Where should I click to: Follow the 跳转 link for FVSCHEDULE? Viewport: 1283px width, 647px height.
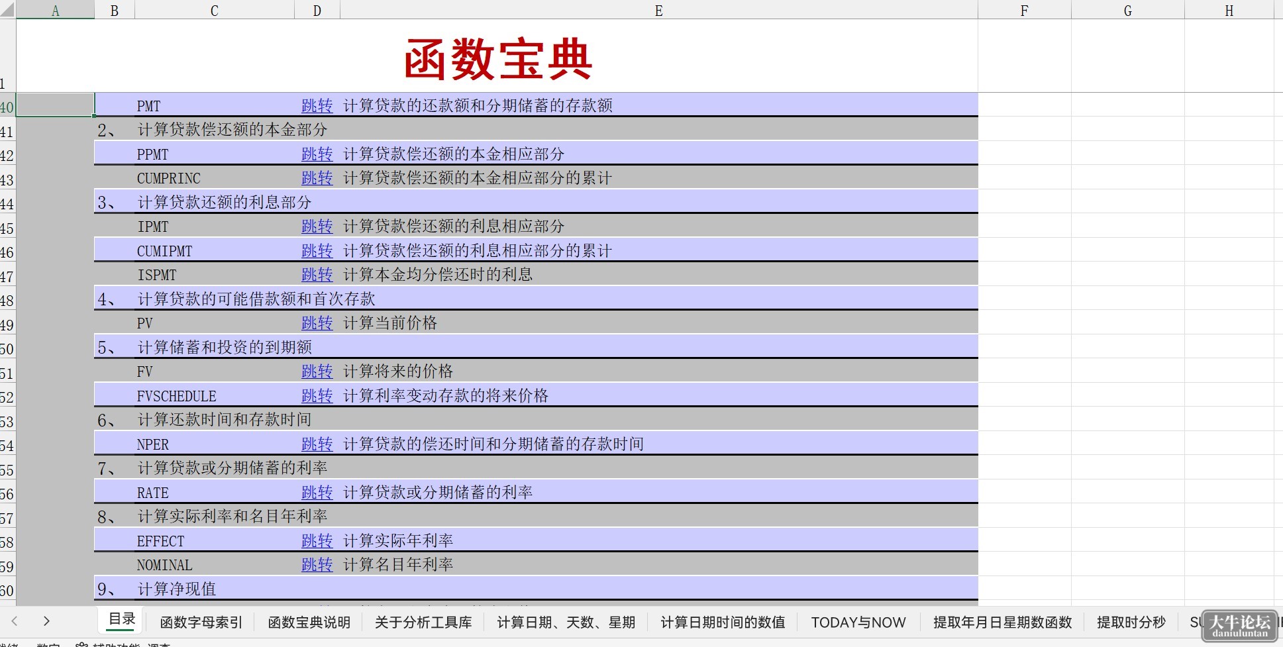(317, 396)
